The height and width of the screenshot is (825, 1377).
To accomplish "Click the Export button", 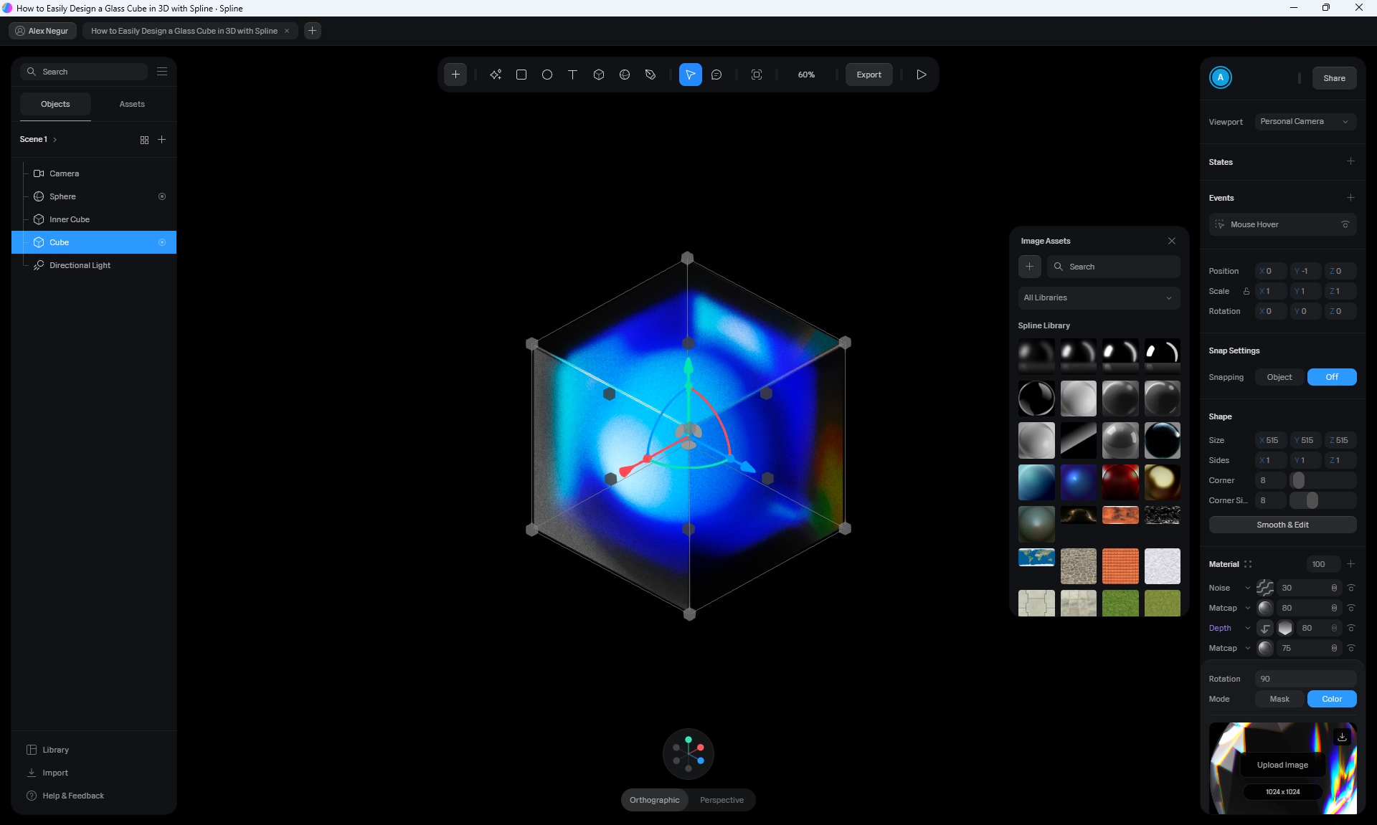I will (869, 75).
